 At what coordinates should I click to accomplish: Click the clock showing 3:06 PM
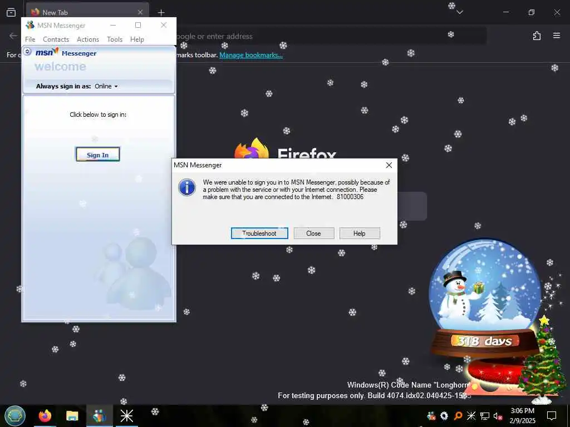(522, 411)
